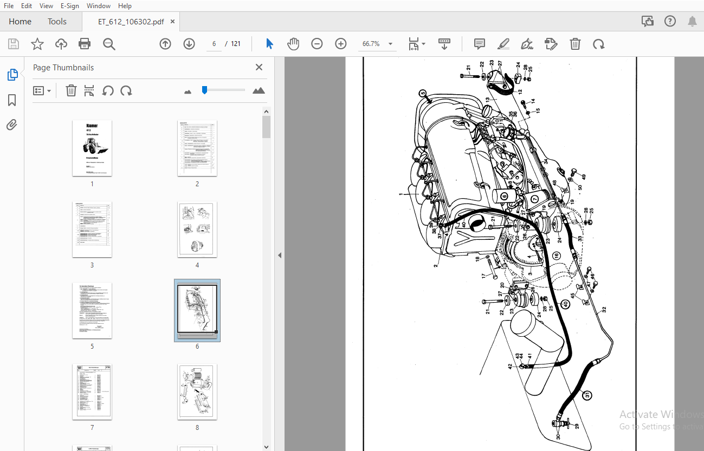Click reduce thumbnail size mountain icon
Screen dimensions: 704x451
188,92
